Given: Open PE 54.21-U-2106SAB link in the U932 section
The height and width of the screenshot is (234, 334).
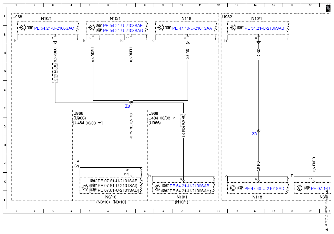Looking at the screenshot, I should tap(264, 28).
